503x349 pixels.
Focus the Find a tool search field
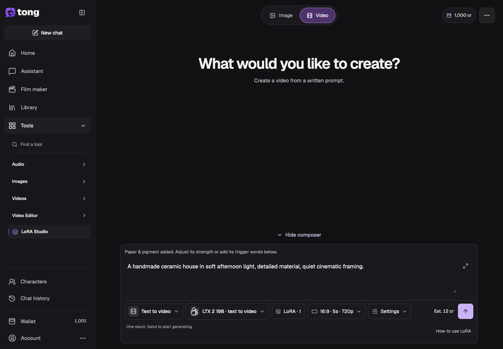click(x=49, y=144)
